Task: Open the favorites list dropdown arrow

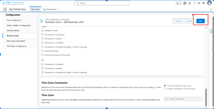Action: tap(180, 3)
